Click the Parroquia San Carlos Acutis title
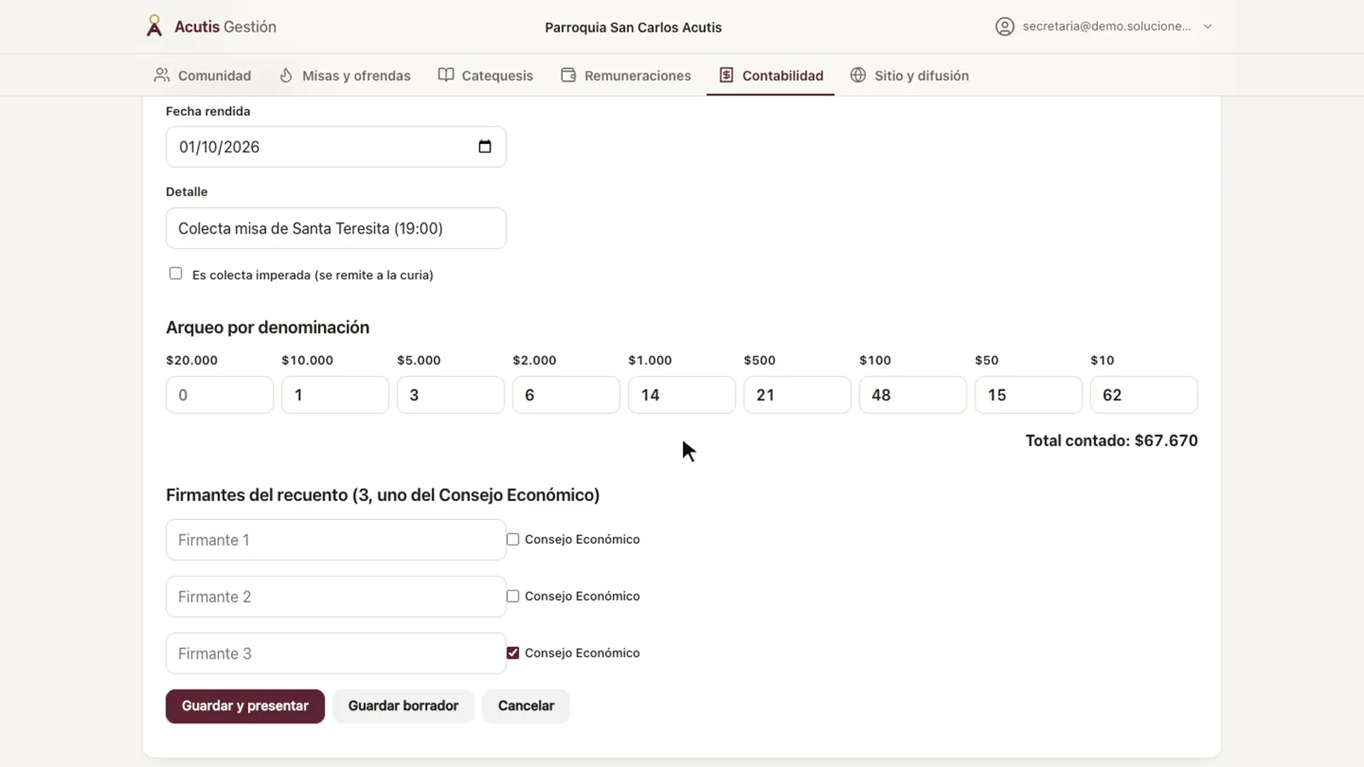 [633, 27]
